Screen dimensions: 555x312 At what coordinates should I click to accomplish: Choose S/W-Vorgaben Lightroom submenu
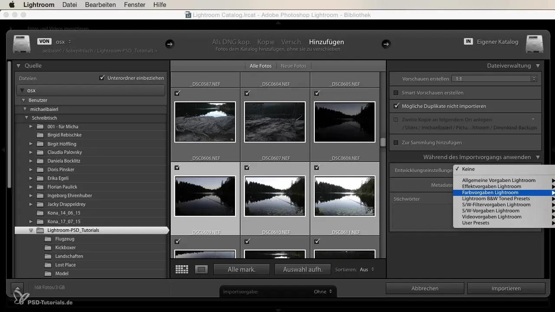pyautogui.click(x=504, y=211)
